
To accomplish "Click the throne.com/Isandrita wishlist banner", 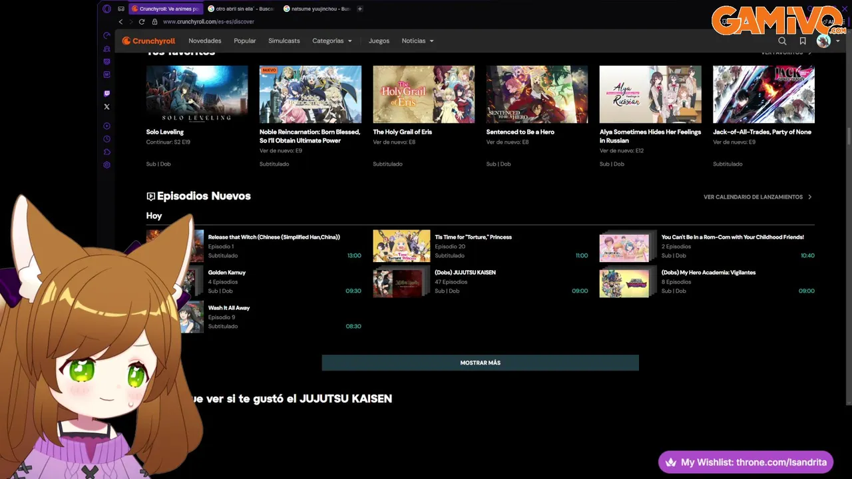I will pyautogui.click(x=745, y=462).
